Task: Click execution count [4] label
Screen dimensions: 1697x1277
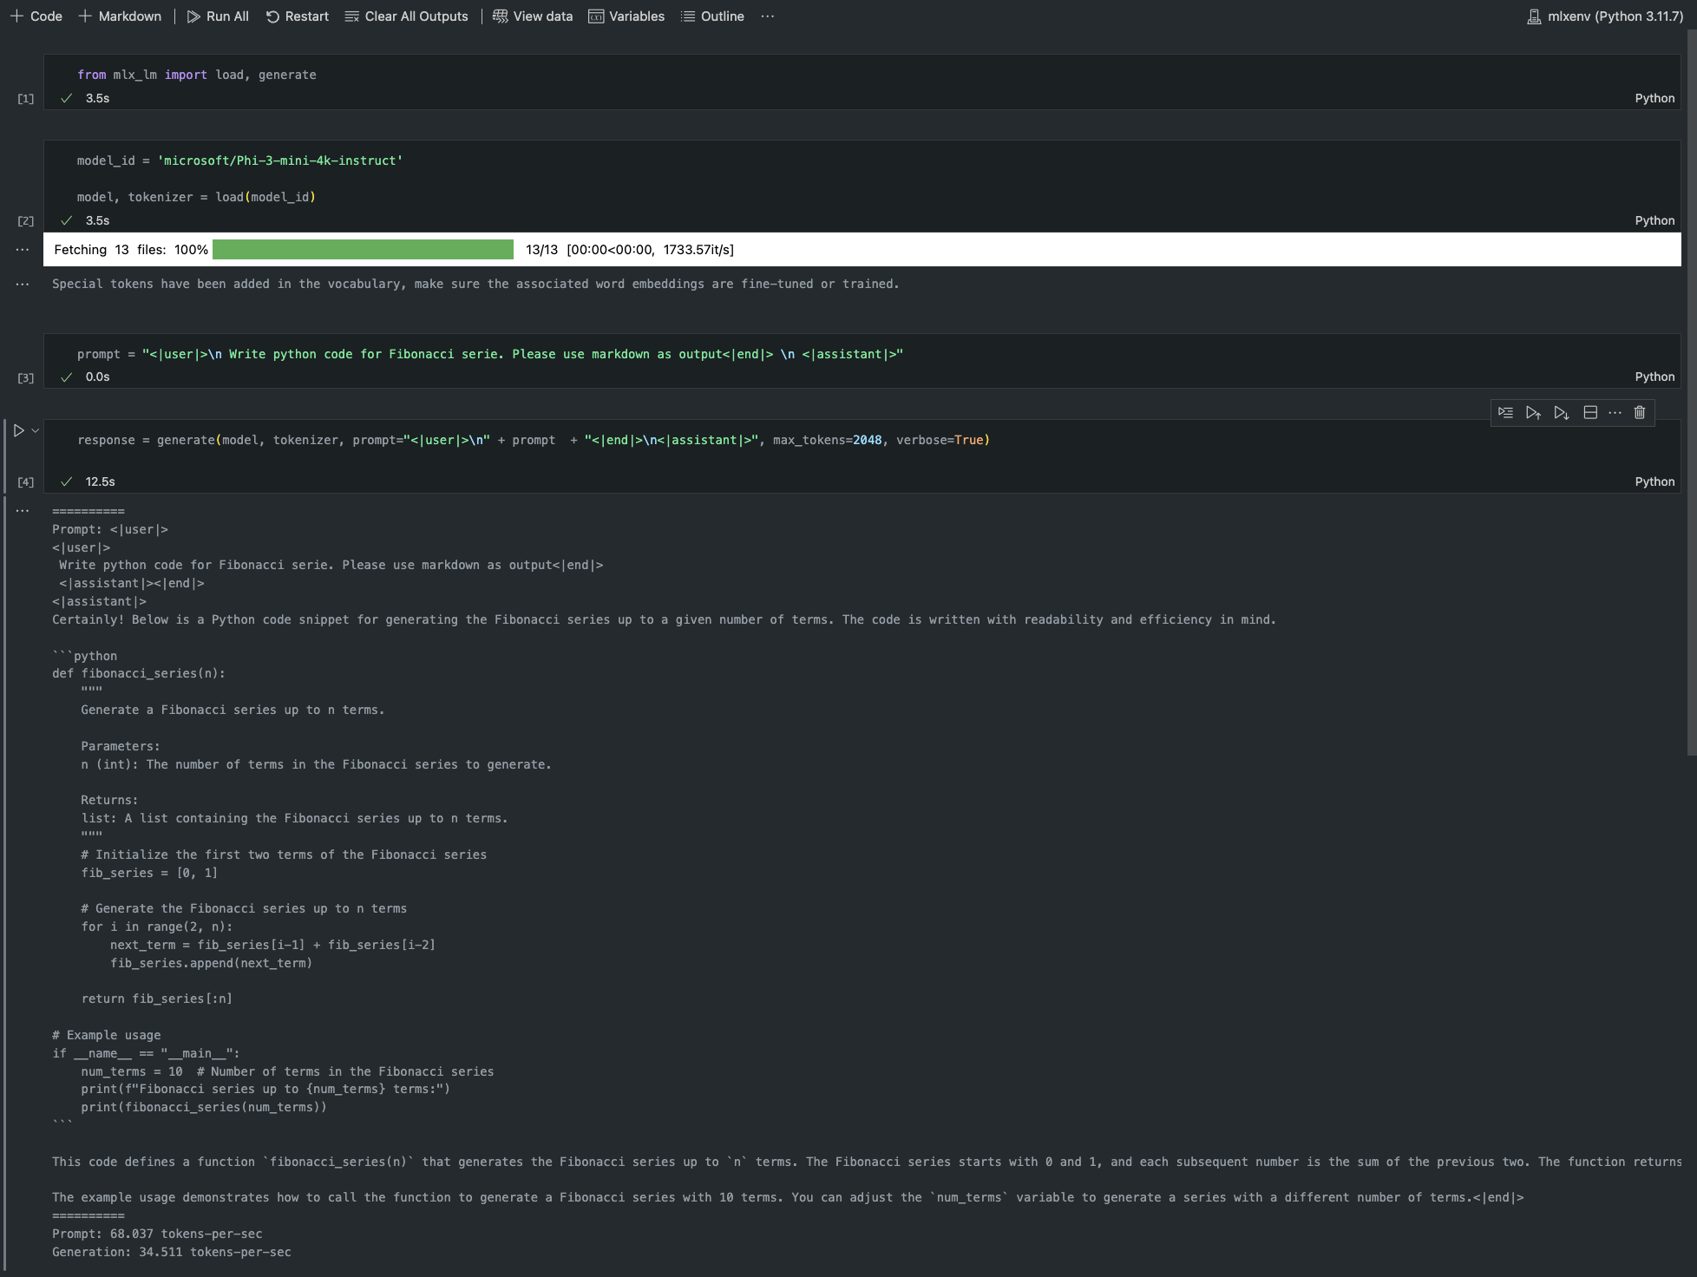Action: (26, 481)
